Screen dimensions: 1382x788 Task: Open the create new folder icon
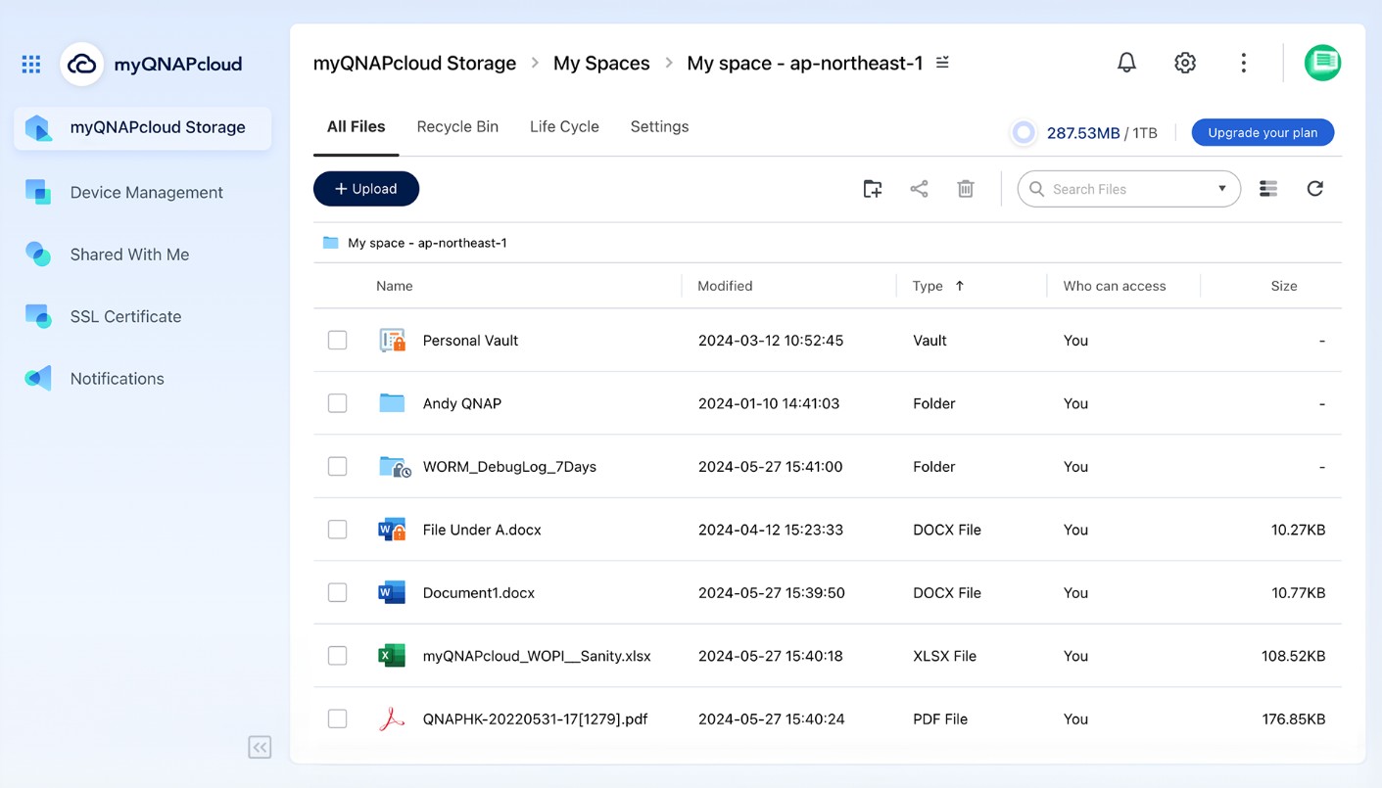tap(872, 188)
